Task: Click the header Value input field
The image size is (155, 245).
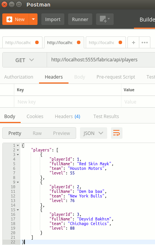Action: click(138, 102)
